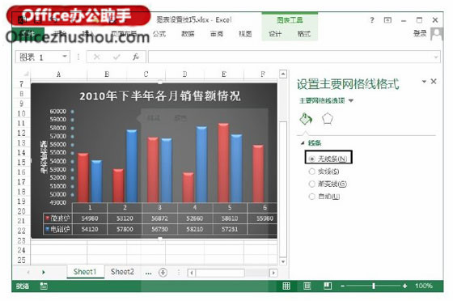Open the 数据 Data ribbon tab

(188, 34)
